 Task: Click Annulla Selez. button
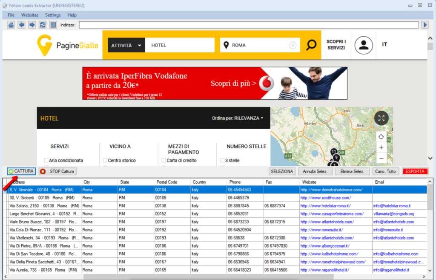pyautogui.click(x=315, y=171)
